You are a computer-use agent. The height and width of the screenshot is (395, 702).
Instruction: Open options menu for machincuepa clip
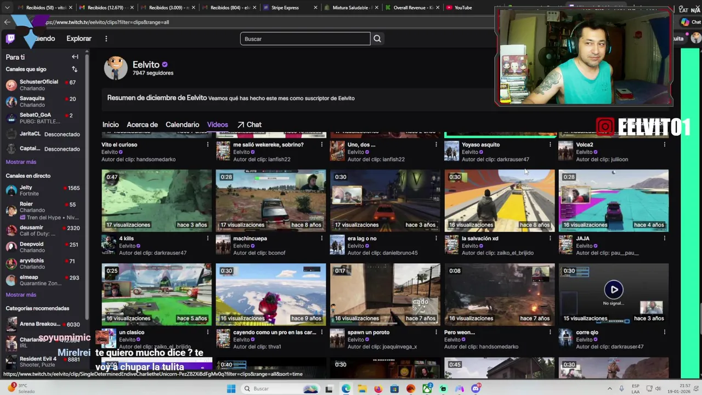click(321, 239)
